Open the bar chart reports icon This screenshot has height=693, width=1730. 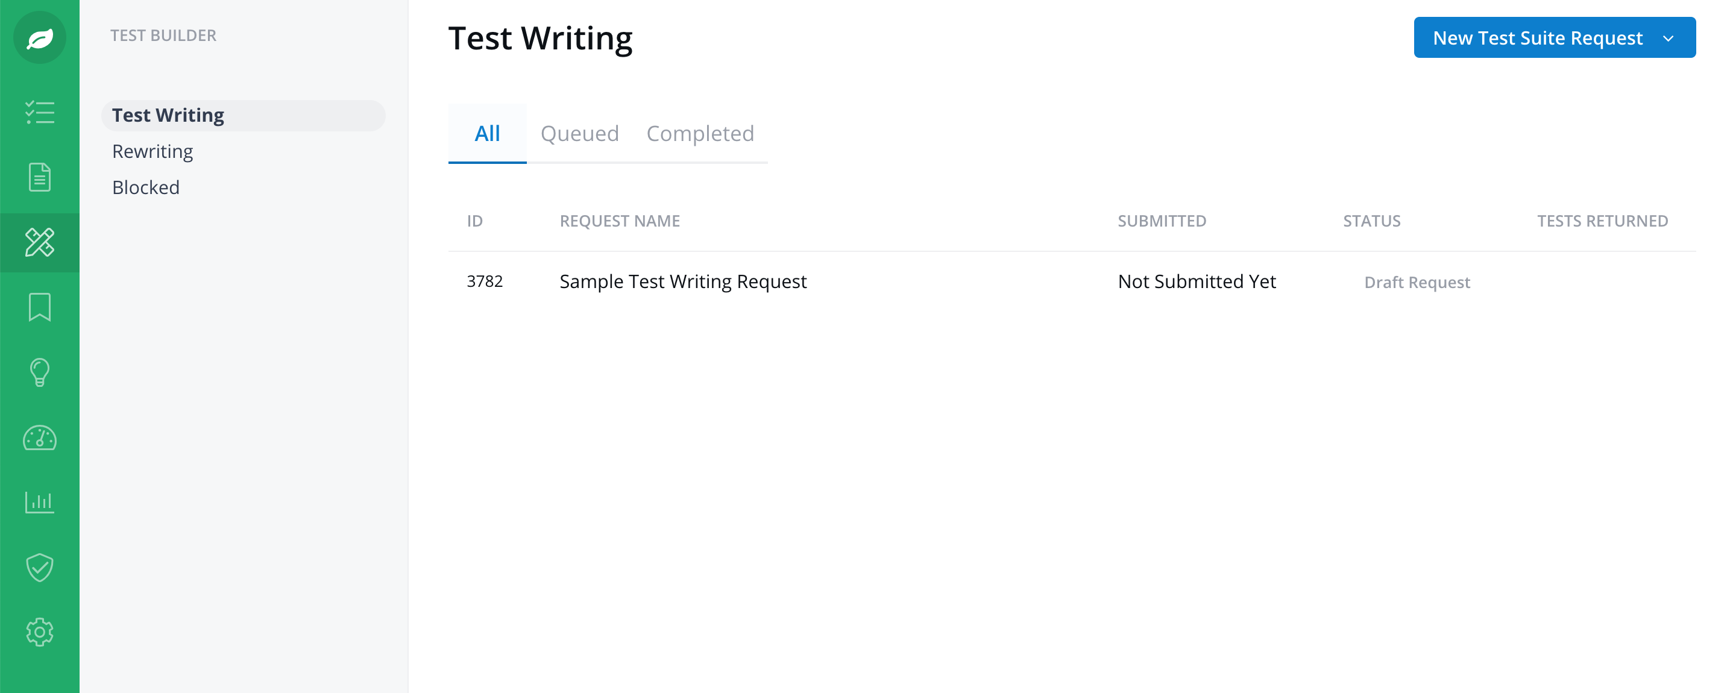(40, 503)
